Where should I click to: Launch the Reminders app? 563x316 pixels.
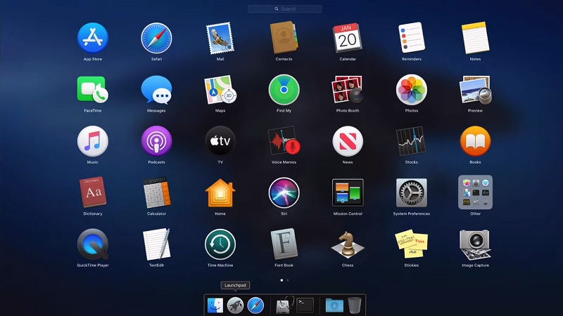[x=412, y=38]
